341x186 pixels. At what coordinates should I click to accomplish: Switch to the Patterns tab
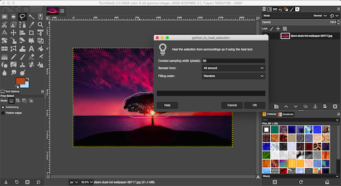tap(269, 114)
